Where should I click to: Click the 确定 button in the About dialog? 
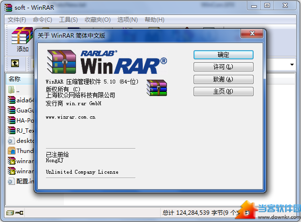pyautogui.click(x=224, y=55)
